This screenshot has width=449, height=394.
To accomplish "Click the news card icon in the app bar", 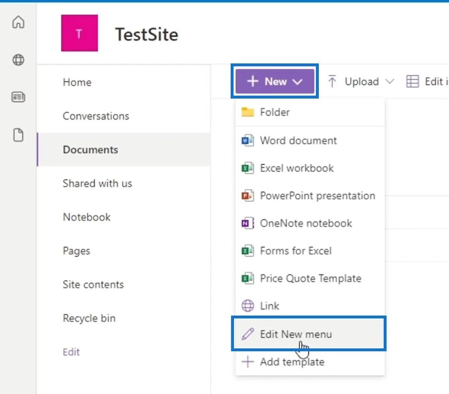I will pos(18,97).
